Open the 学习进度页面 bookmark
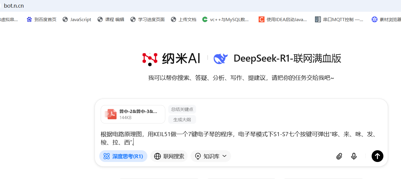 [x=147, y=20]
